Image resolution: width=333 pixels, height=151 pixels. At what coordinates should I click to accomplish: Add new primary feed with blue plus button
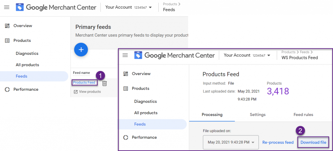(x=81, y=50)
